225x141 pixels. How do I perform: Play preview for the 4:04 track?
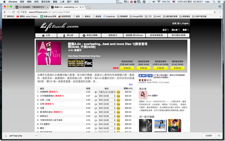(95, 92)
